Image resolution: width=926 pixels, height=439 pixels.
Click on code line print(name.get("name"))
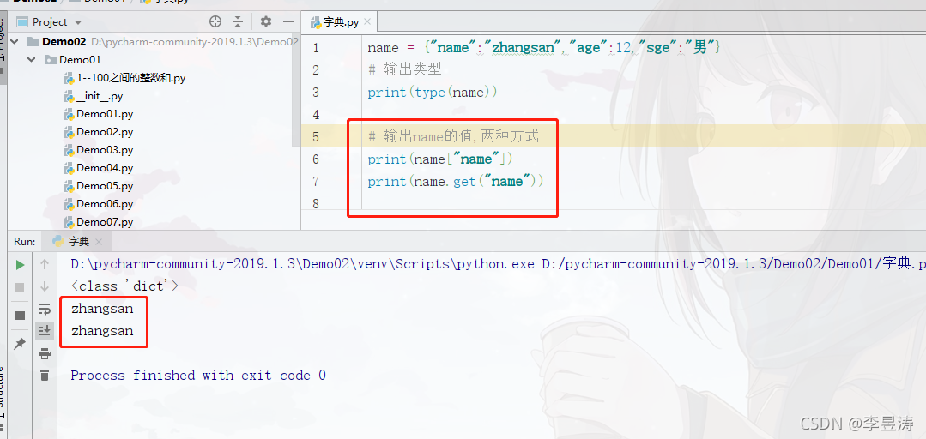456,181
